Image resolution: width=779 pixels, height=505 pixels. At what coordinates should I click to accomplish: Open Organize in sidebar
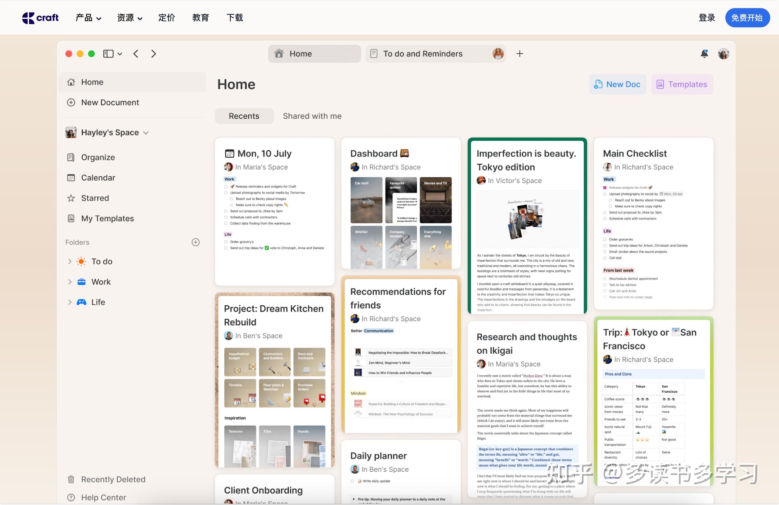click(x=98, y=157)
